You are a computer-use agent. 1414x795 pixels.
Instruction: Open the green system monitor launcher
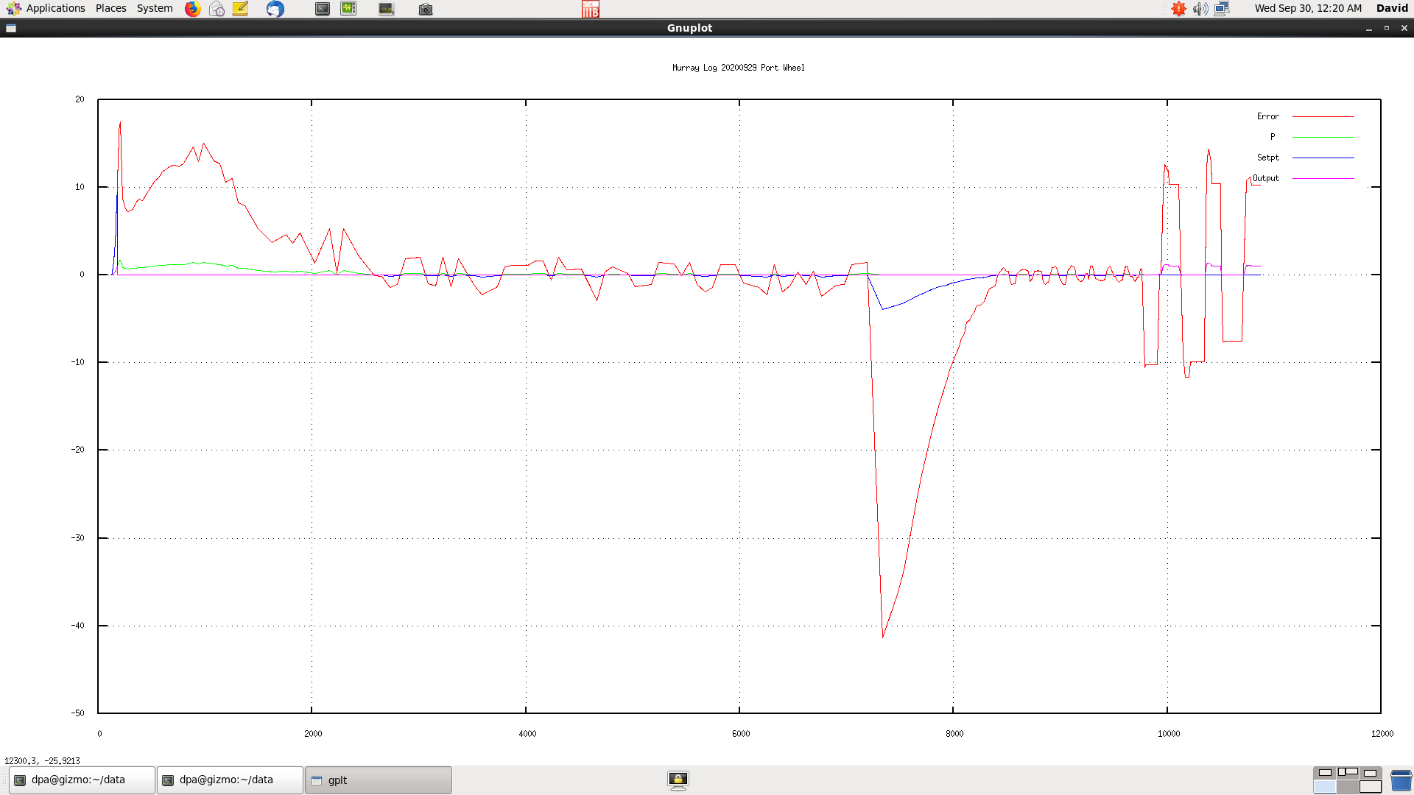[x=348, y=9]
